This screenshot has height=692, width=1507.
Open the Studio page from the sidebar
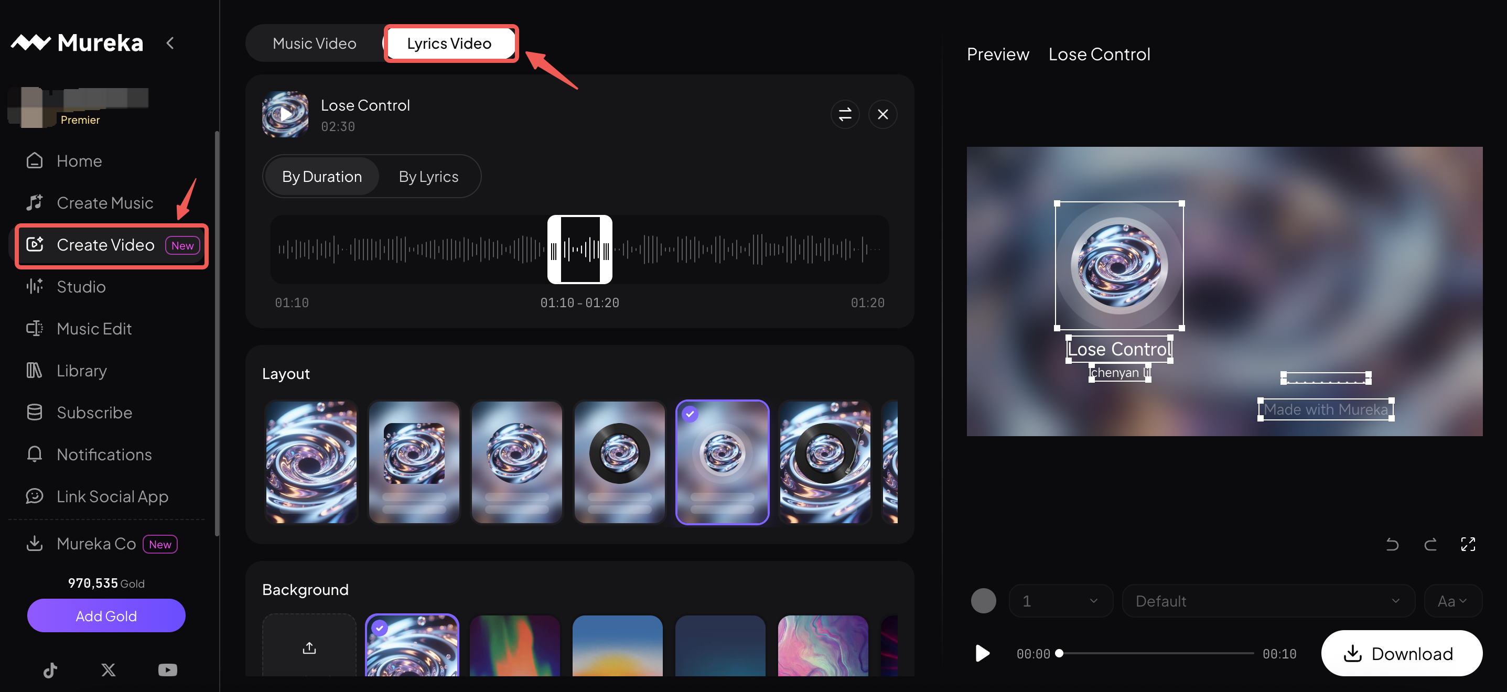(x=81, y=287)
